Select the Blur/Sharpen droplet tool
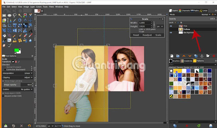 pos(30,40)
